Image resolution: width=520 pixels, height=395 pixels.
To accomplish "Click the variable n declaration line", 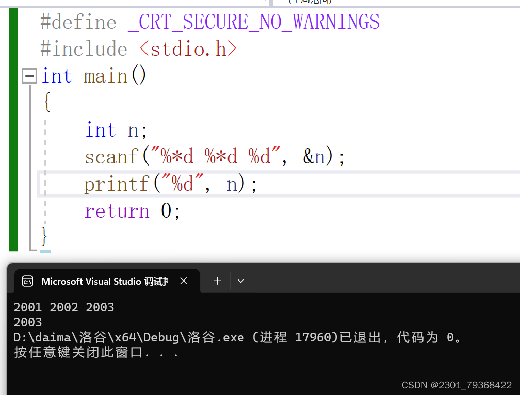I will point(113,129).
